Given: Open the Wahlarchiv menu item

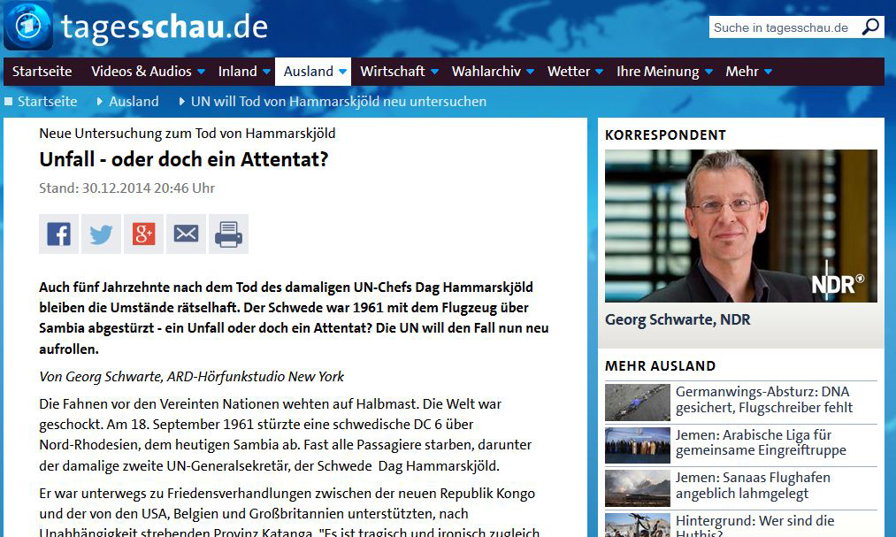Looking at the screenshot, I should click(x=486, y=72).
